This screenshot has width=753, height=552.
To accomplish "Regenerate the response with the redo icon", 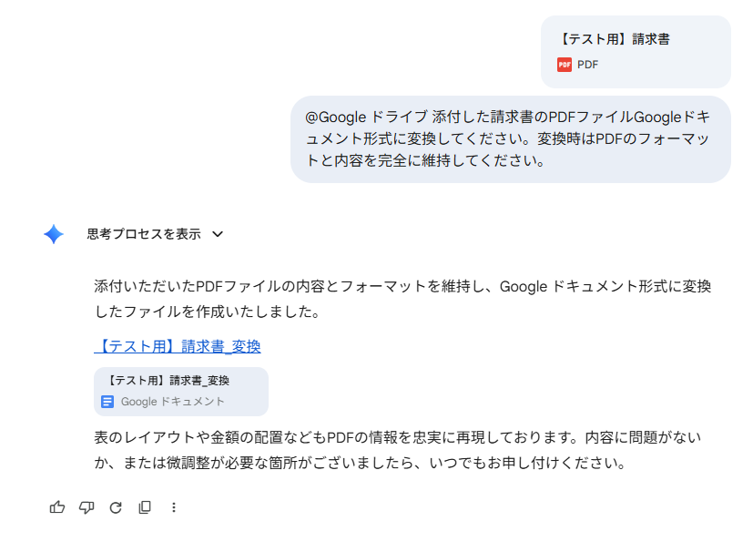I will (116, 507).
